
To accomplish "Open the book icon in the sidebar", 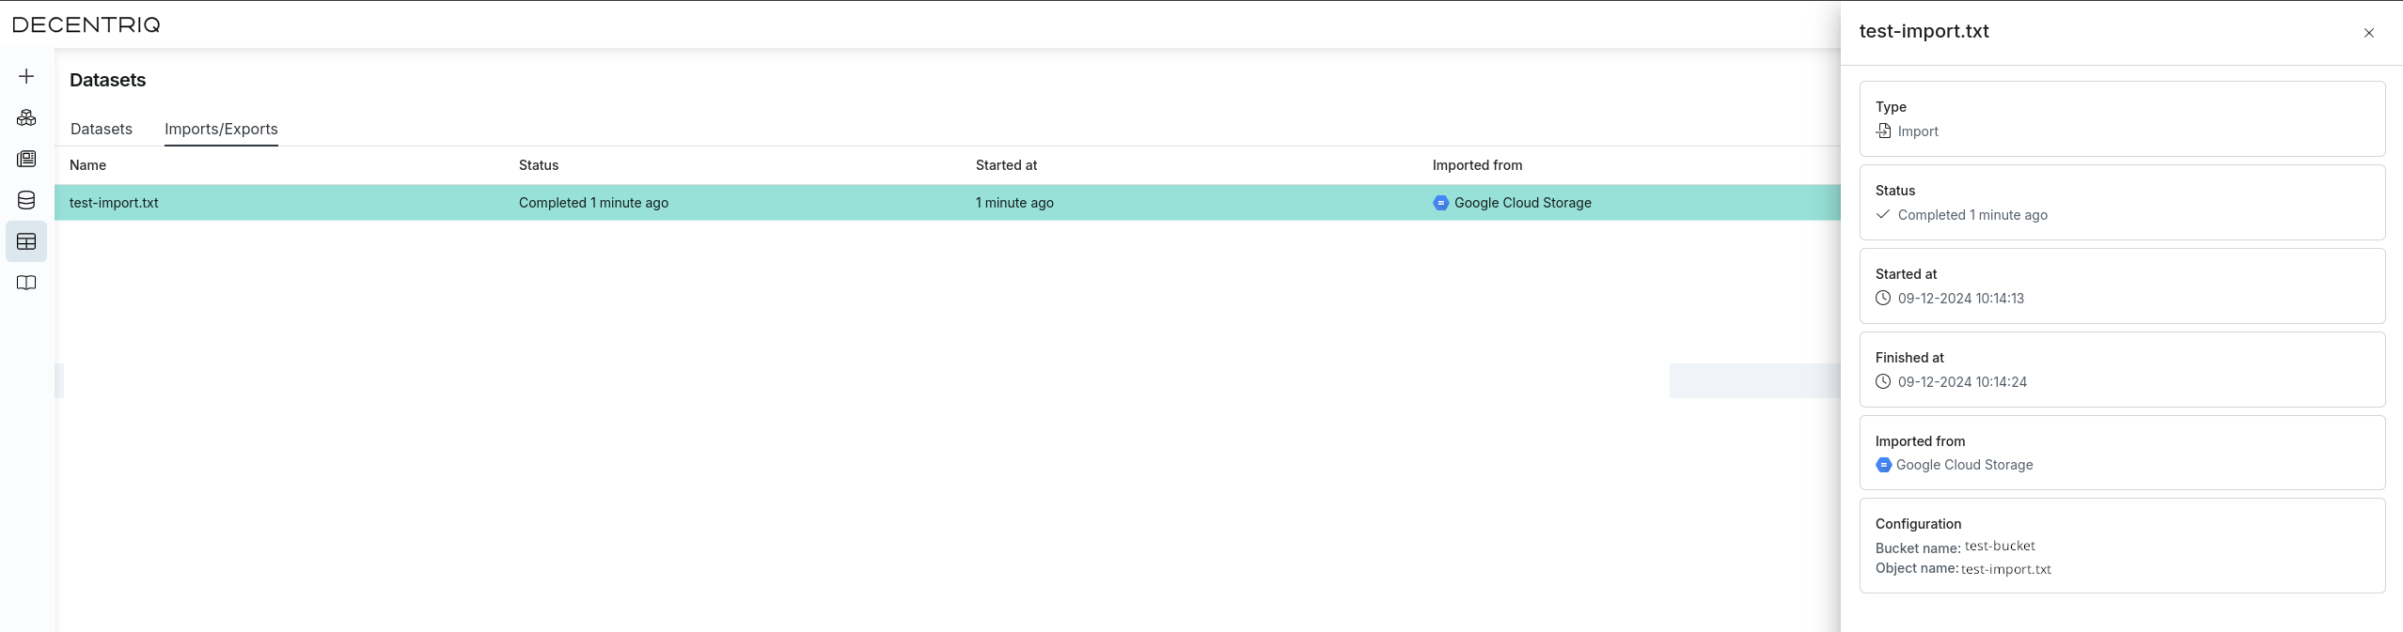I will (26, 283).
